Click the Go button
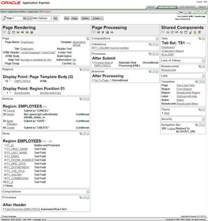Image resolution: width=208 pixels, height=221 pixels. (55, 18)
